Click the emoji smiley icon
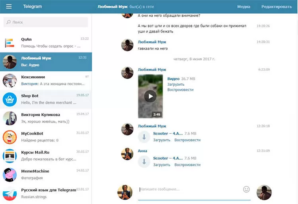Screen dimensions: 298x204 [246, 189]
